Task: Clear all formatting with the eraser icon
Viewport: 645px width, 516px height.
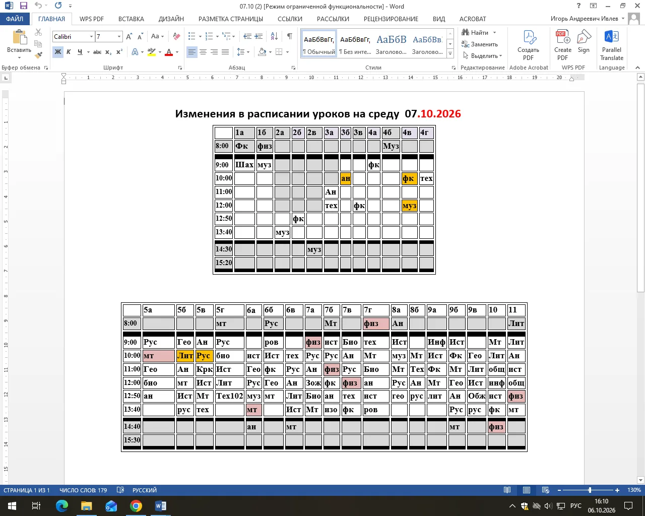Action: (x=176, y=36)
